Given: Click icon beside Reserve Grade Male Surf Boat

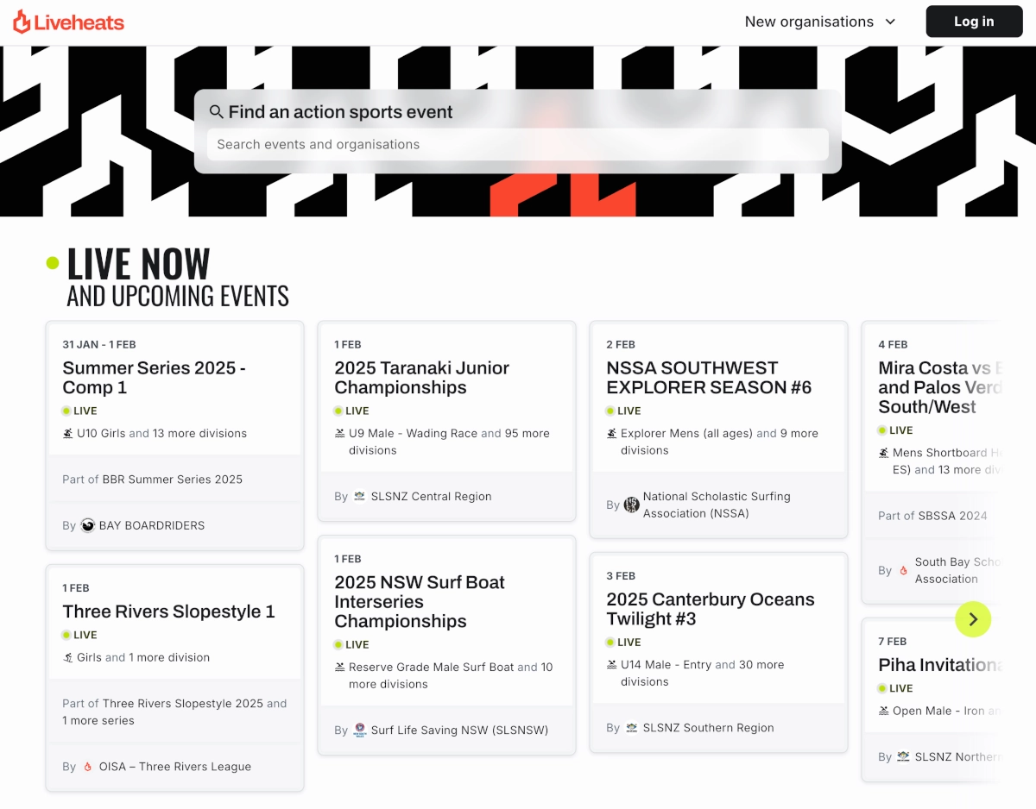Looking at the screenshot, I should coord(340,668).
